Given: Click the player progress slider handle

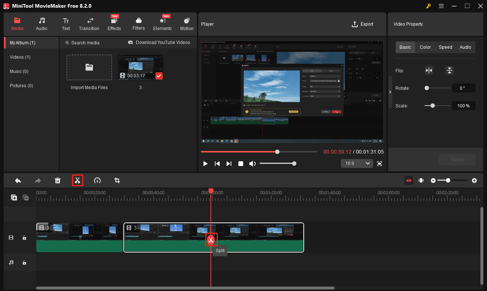Looking at the screenshot, I should [x=277, y=152].
